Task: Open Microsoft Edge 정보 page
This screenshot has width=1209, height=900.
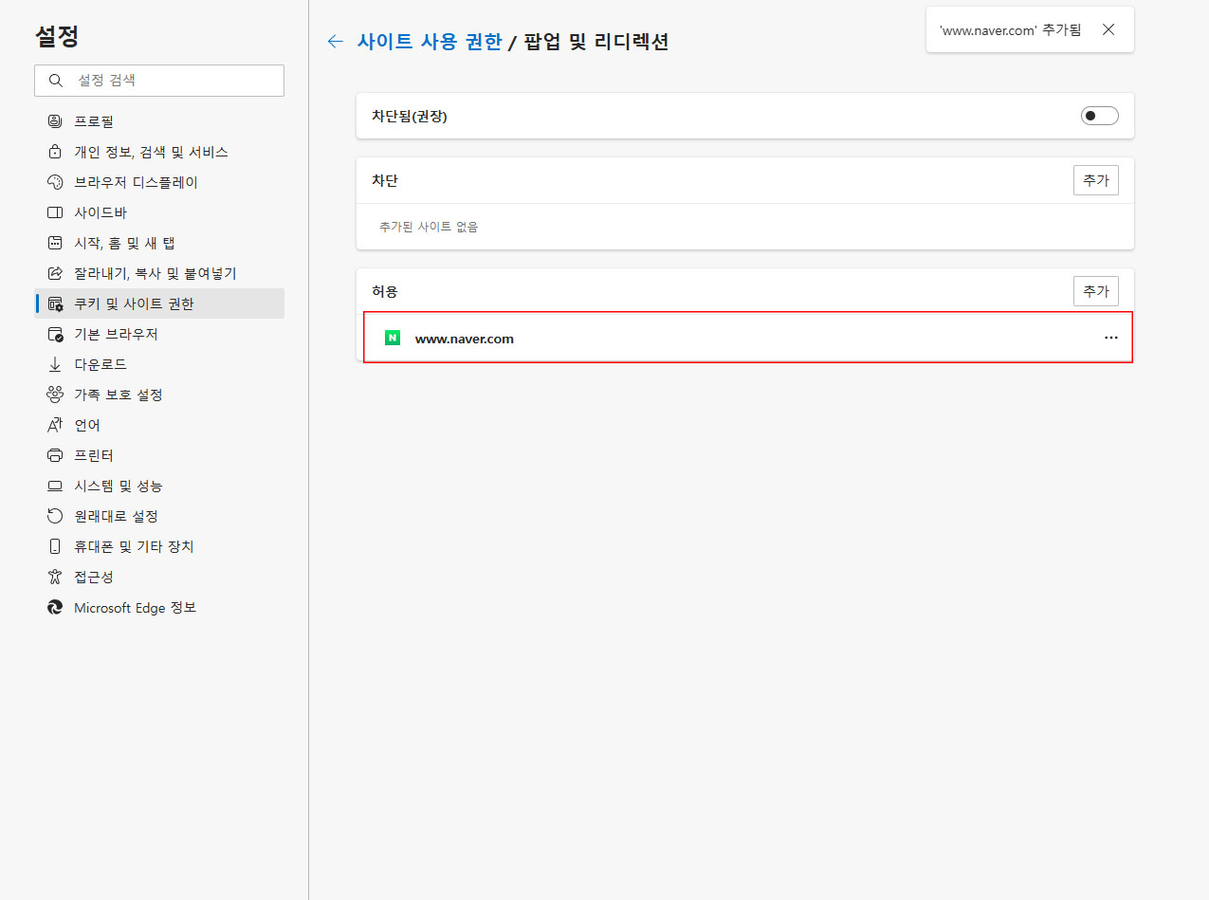Action: click(x=159, y=607)
